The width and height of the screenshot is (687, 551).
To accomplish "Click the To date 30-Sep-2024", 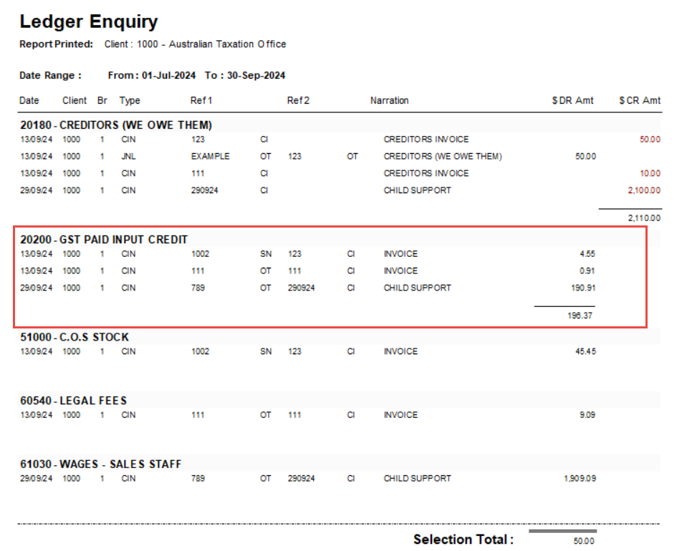I will pos(255,75).
